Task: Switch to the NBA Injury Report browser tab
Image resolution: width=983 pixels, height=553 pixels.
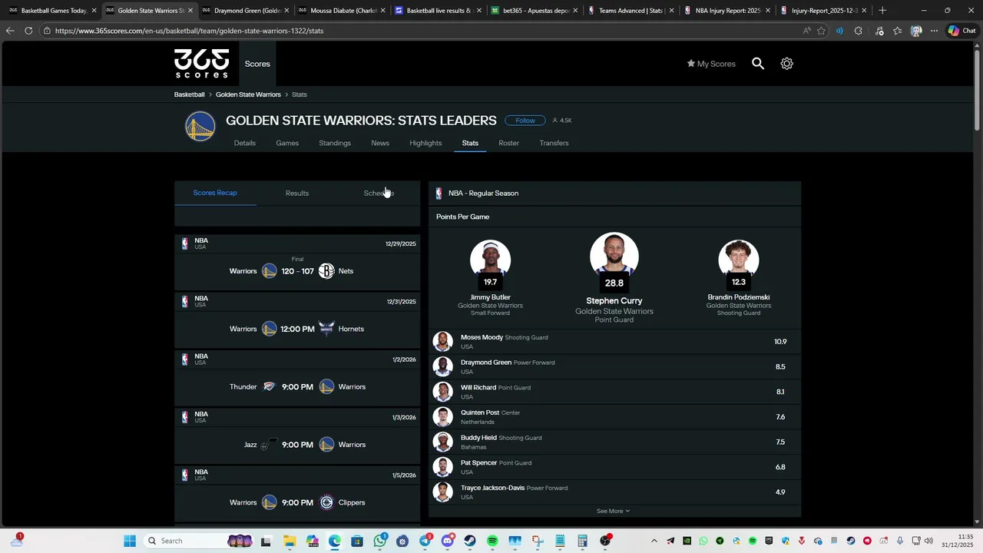Action: [727, 11]
